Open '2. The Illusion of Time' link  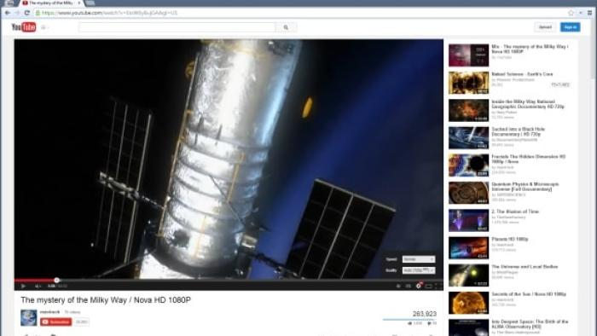tap(515, 211)
